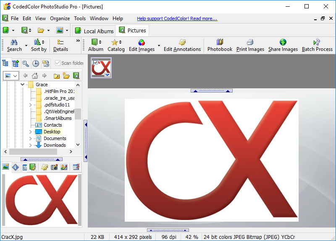336x241 pixels.
Task: Select the .SmartAlbums folder
Action: click(x=58, y=118)
